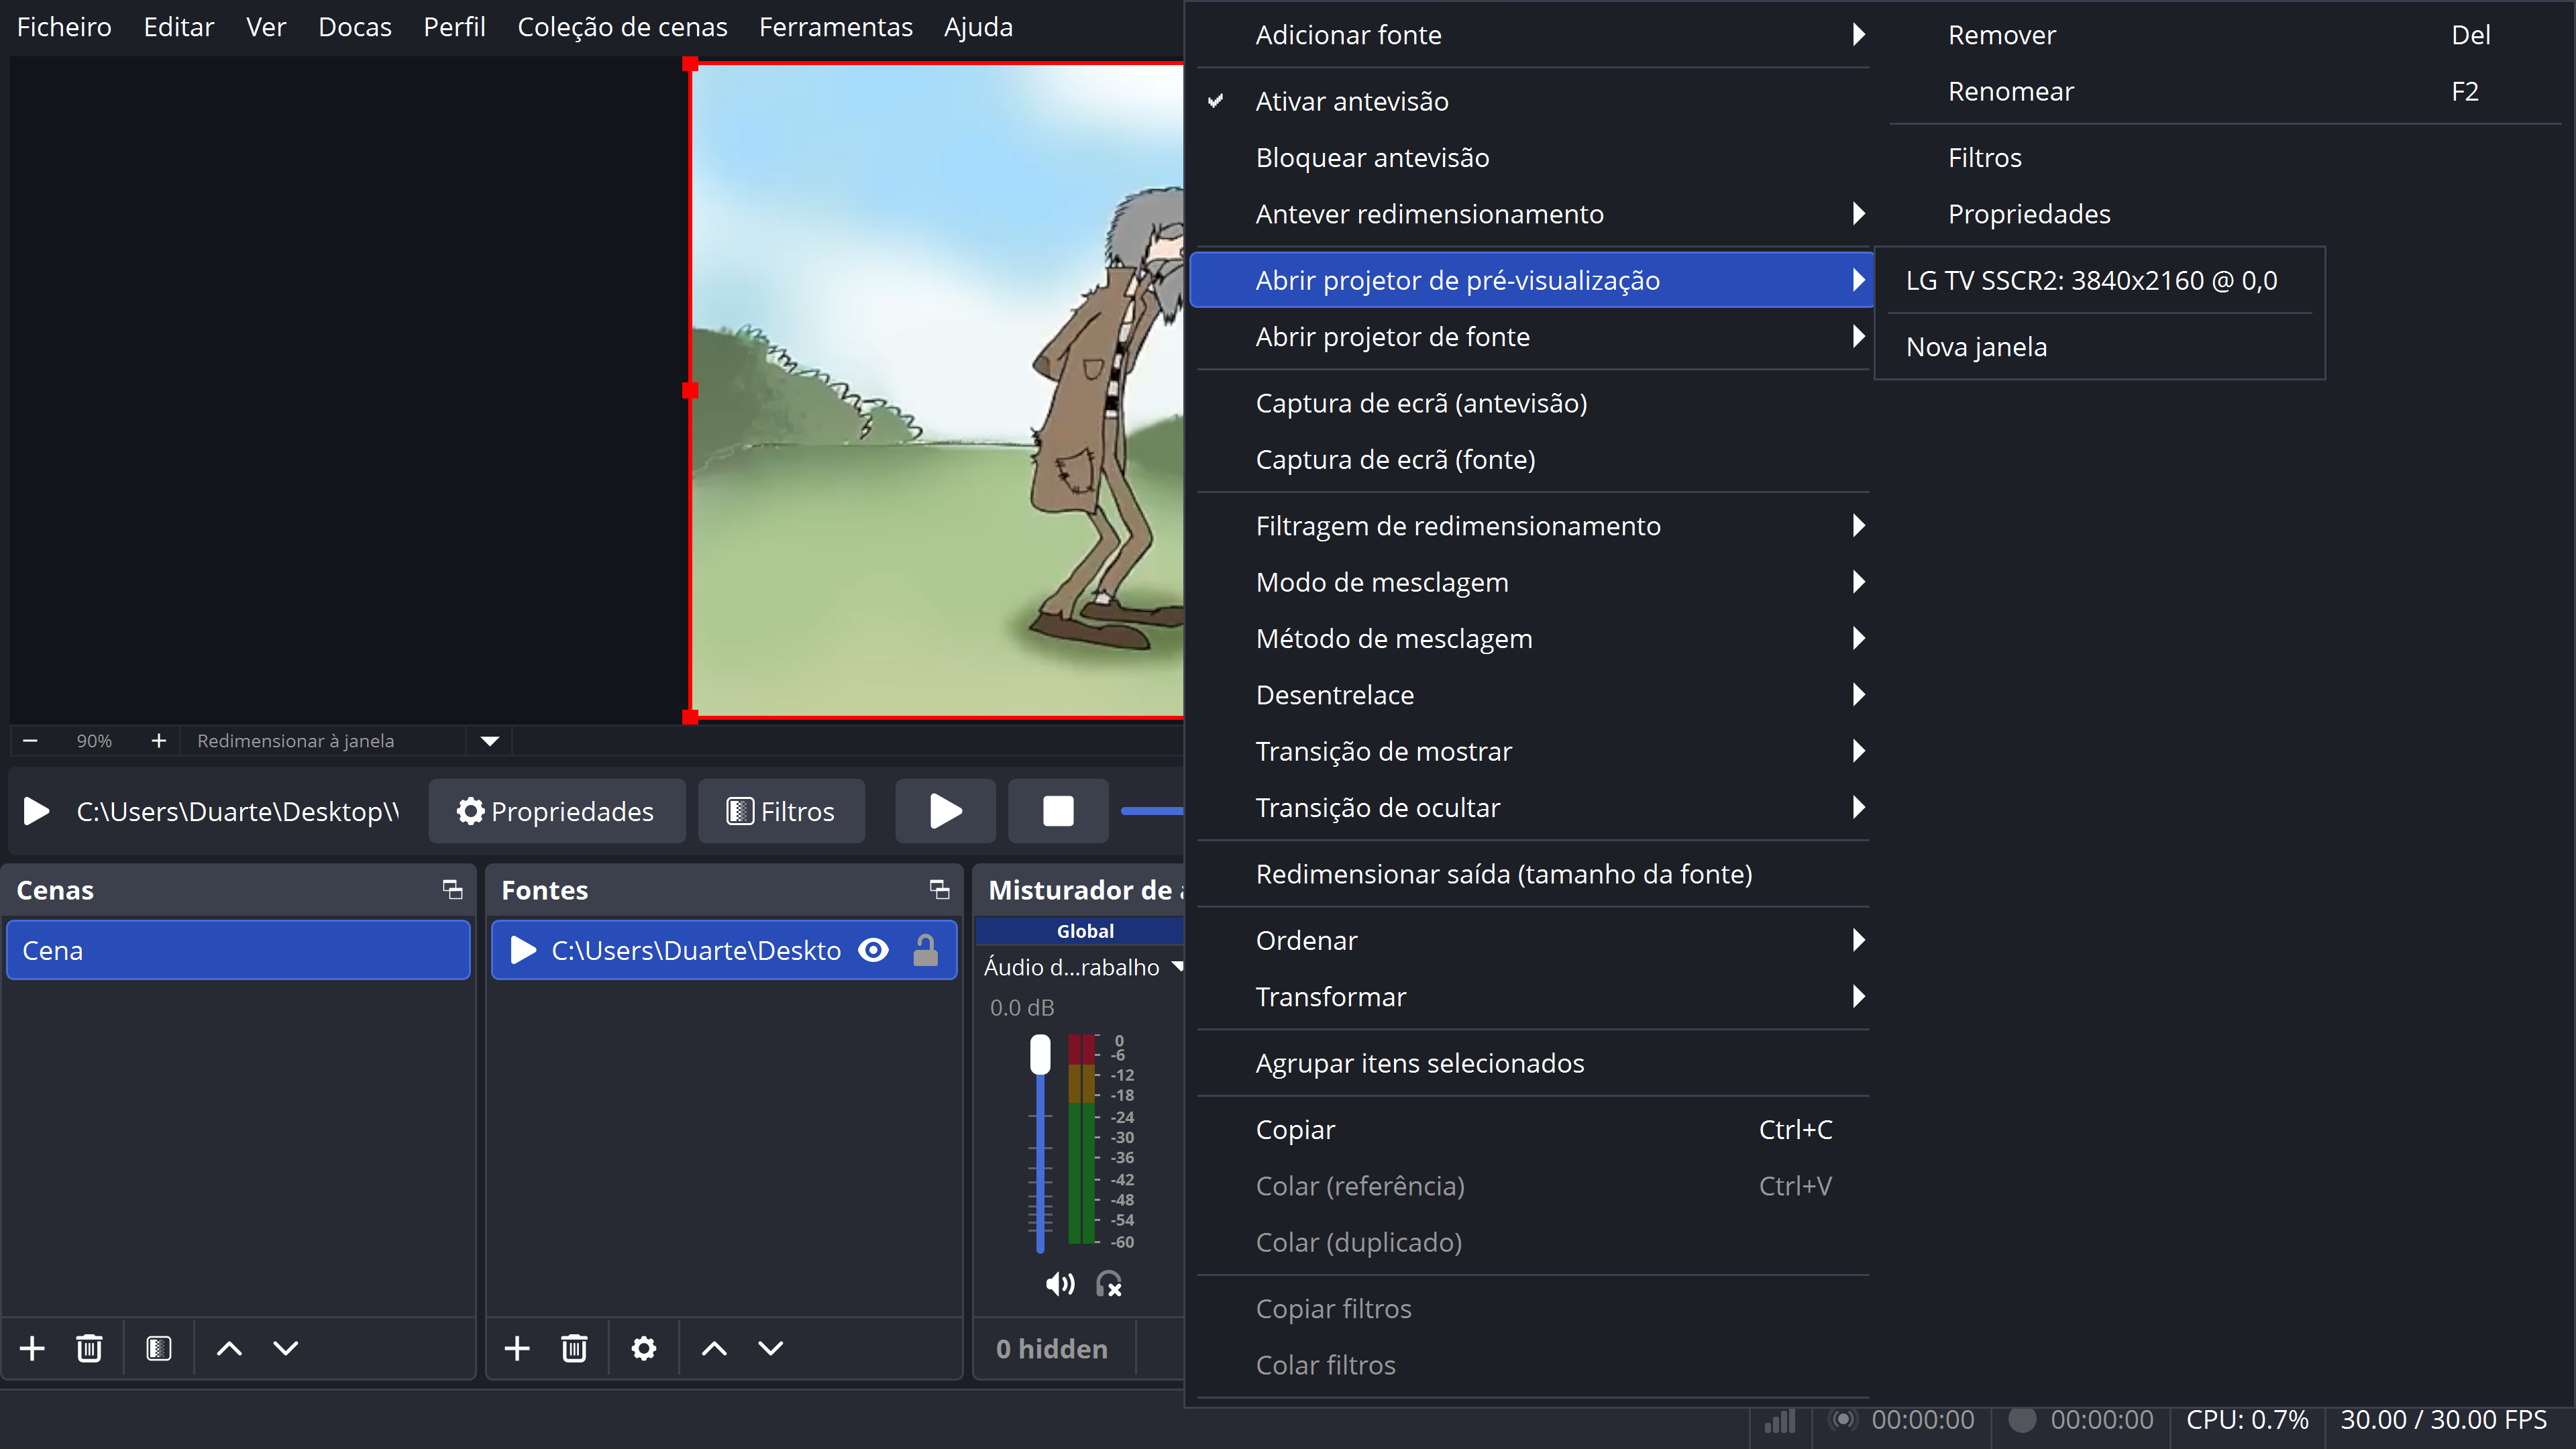
Task: Click Propriedades button in source toolbar
Action: (x=557, y=811)
